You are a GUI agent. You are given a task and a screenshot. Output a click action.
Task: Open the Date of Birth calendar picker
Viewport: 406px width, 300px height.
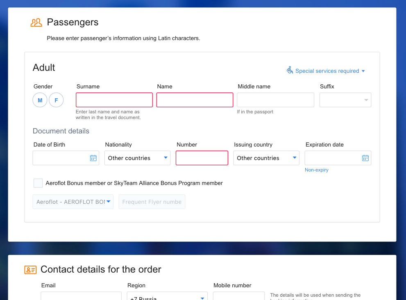click(93, 158)
